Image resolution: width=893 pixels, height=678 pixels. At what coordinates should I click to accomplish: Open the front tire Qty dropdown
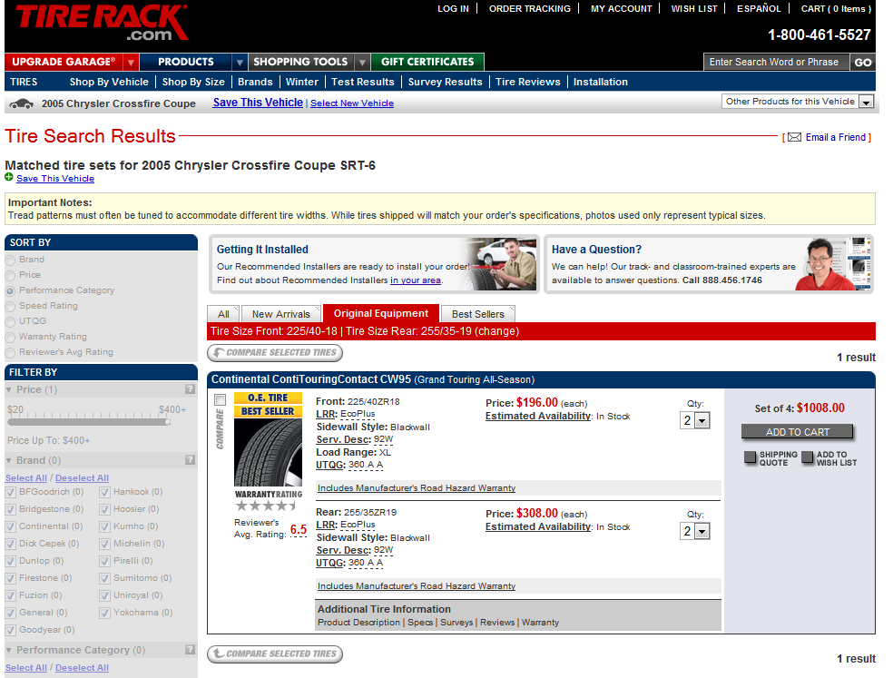point(695,421)
